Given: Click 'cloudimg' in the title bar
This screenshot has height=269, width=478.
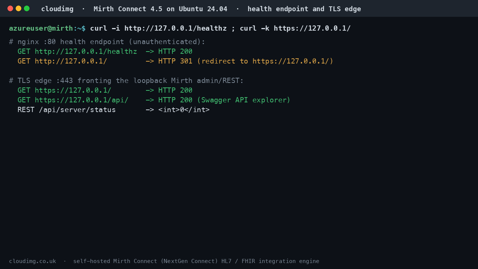Looking at the screenshot, I should point(57,9).
